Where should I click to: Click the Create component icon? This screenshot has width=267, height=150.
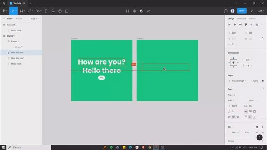(x=134, y=11)
